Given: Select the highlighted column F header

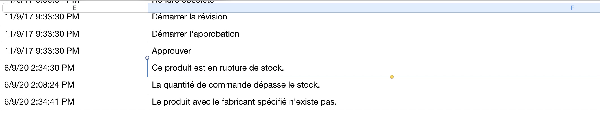Looking at the screenshot, I should pyautogui.click(x=374, y=8).
